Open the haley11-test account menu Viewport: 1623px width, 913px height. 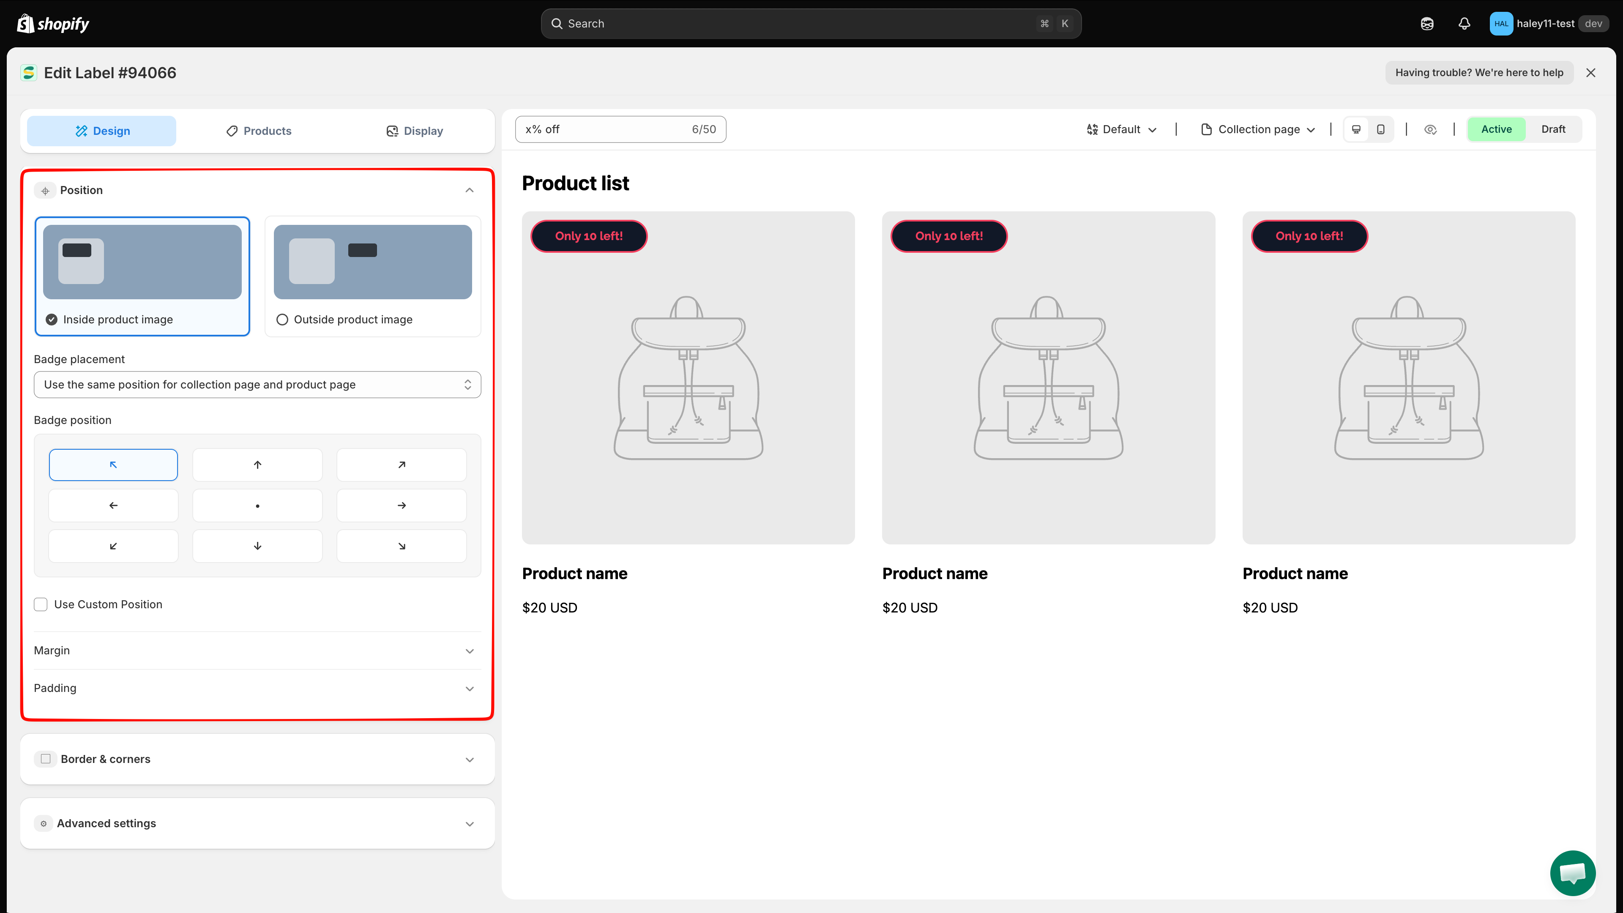point(1549,24)
